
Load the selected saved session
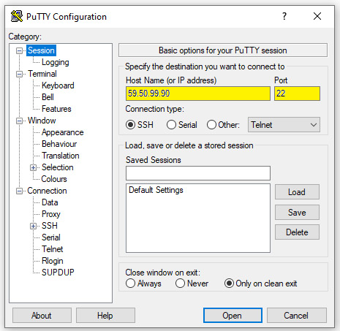tap(297, 192)
